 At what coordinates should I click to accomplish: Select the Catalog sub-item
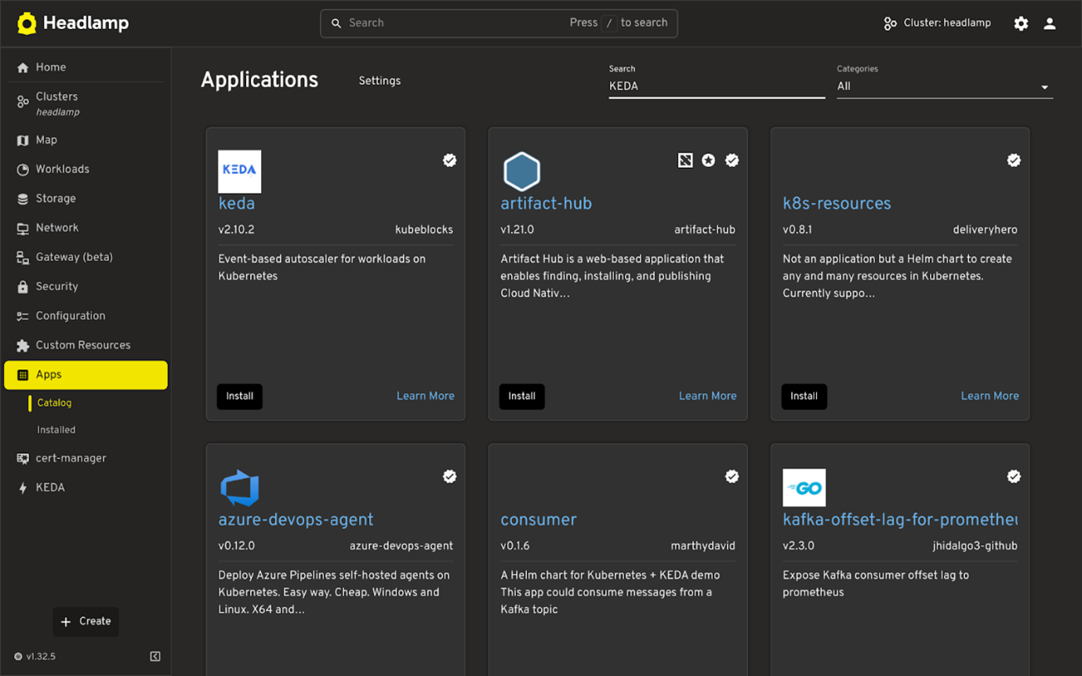click(54, 403)
